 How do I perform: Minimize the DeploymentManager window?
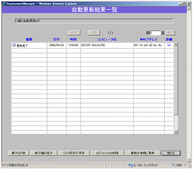tap(180, 4)
